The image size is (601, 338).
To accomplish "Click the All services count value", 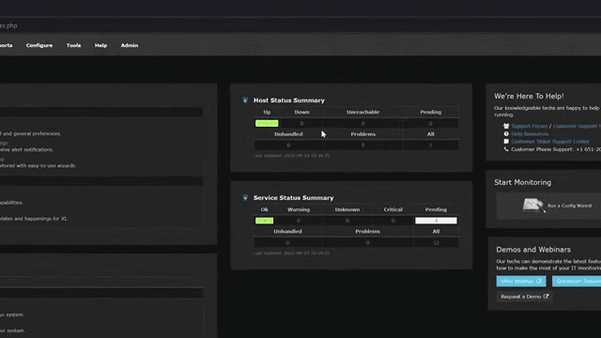I will click(x=436, y=242).
